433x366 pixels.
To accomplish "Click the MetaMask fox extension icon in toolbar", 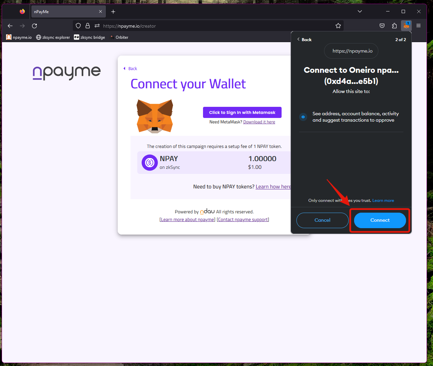I will 406,26.
